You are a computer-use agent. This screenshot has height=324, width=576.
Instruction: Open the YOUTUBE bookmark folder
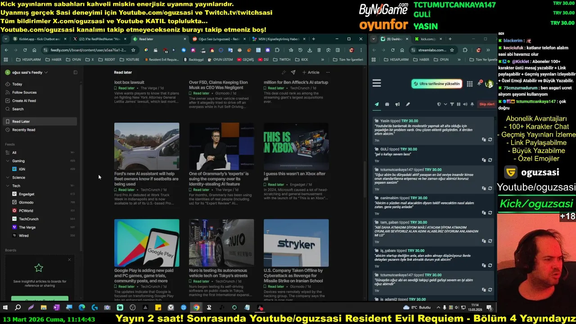coord(129,59)
